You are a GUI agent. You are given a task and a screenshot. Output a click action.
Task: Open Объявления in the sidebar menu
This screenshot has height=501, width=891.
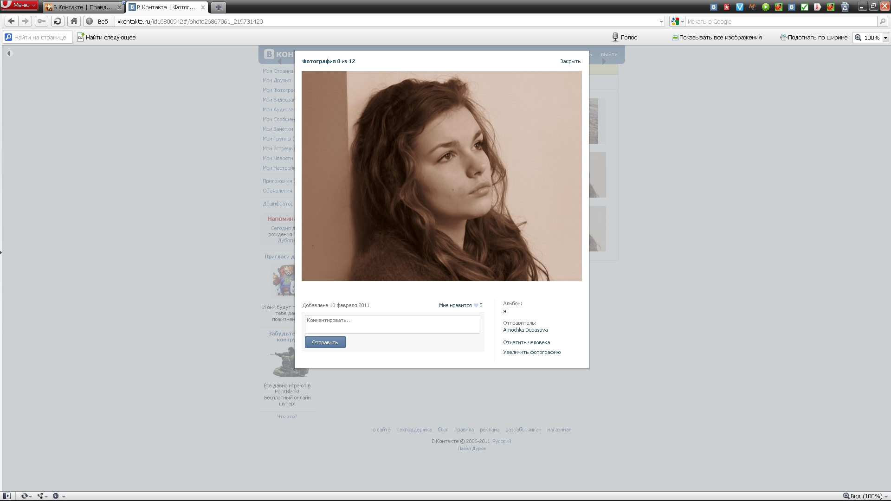(278, 191)
